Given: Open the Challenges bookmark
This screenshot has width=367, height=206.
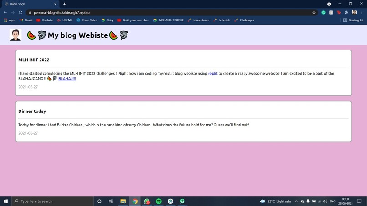Looking at the screenshot, I should 244,20.
